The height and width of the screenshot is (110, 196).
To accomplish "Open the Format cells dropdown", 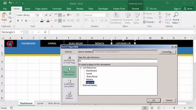I will (x=149, y=22).
